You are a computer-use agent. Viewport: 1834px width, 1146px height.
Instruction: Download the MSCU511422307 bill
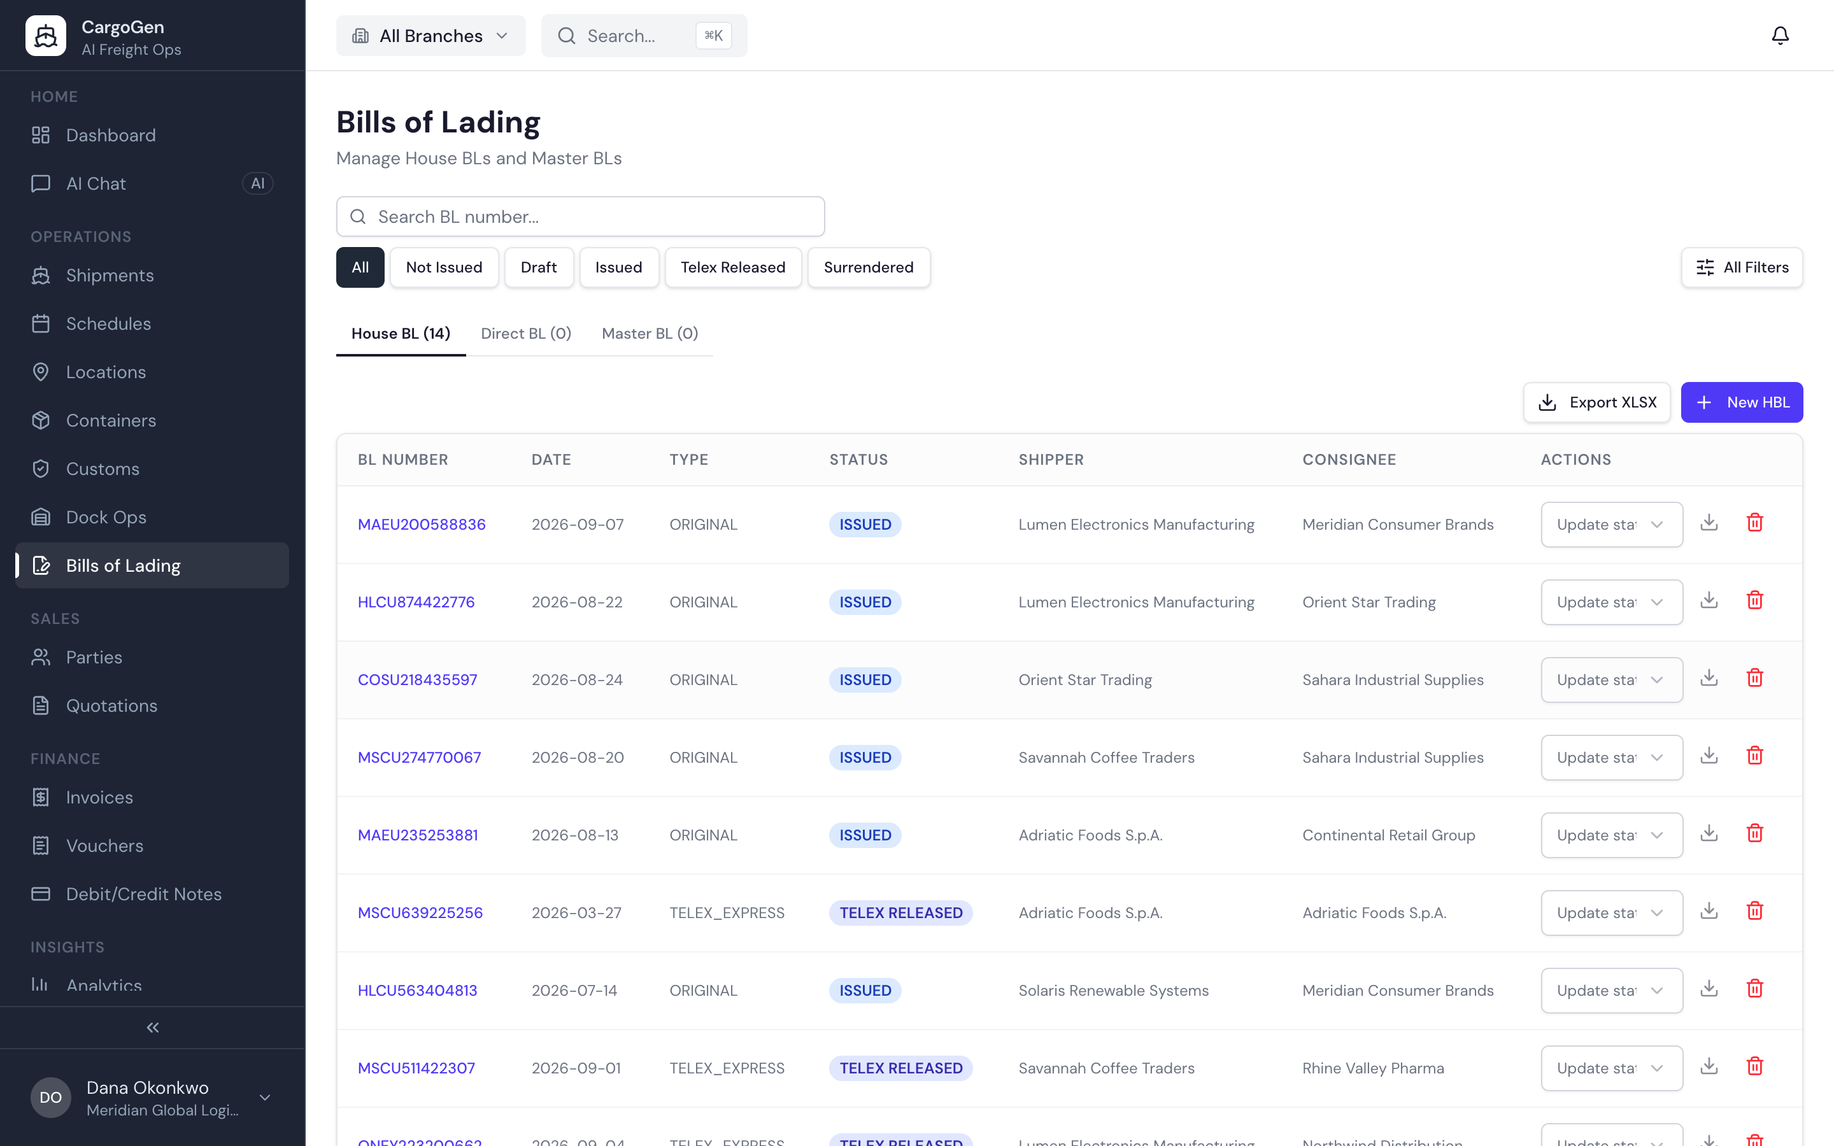1709,1067
